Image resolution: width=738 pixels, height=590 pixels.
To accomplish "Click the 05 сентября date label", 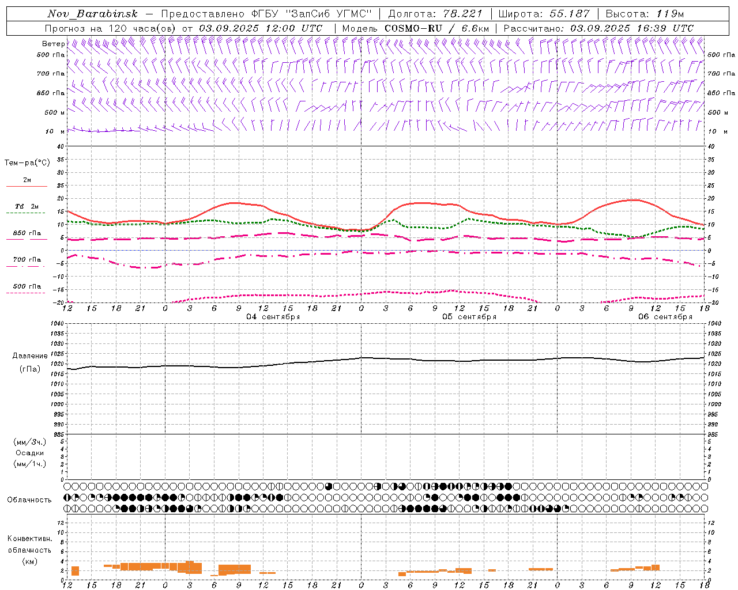I will tap(469, 317).
